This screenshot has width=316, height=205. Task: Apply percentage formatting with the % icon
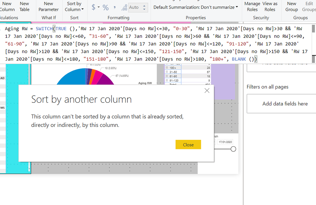[105, 7]
